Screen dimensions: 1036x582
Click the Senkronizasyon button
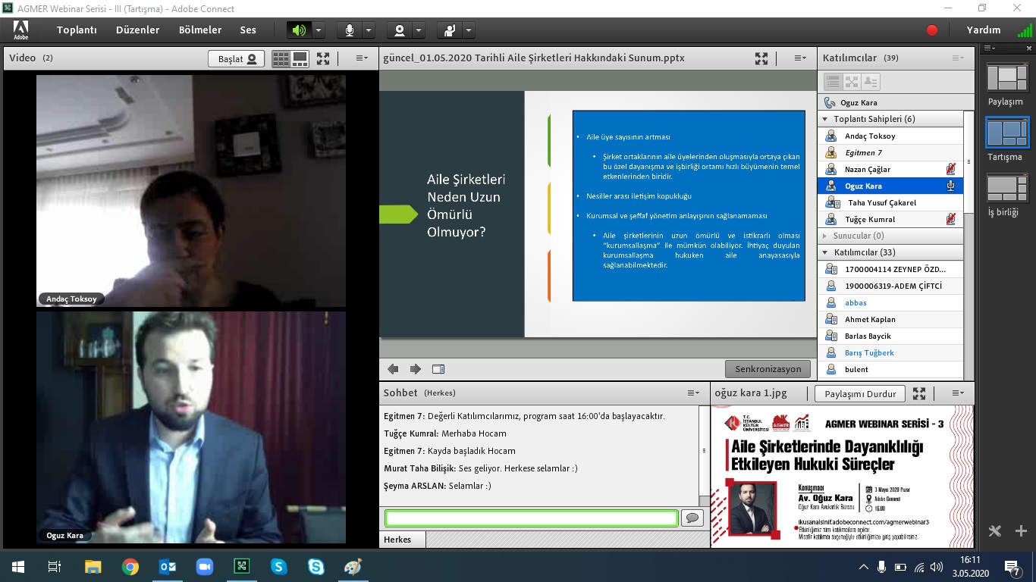pos(768,369)
